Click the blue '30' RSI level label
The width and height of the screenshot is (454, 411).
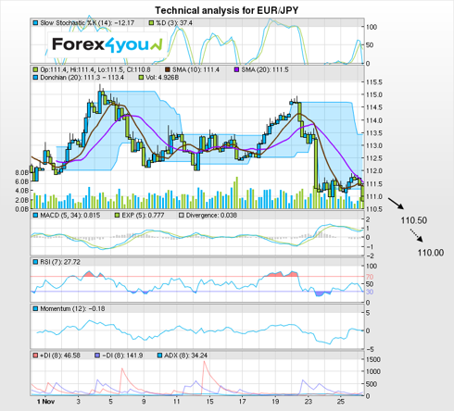coord(370,292)
